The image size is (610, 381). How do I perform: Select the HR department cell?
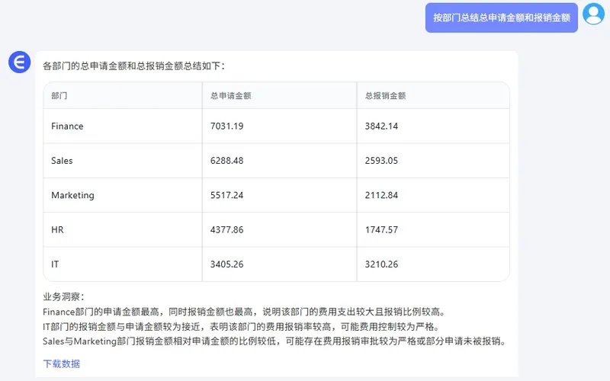coord(58,229)
